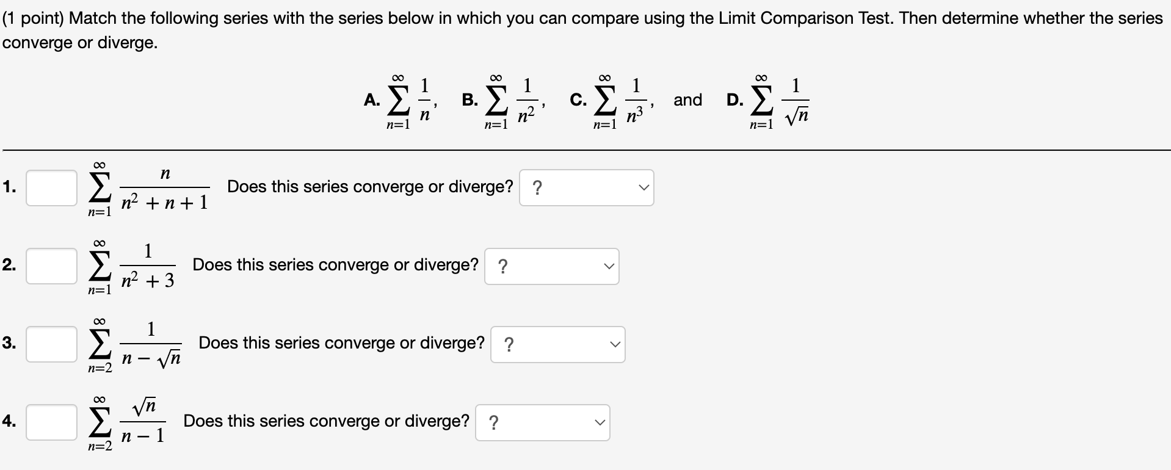Click the matching-letter box for problem 1
Viewport: 1171px width, 470px height.
tap(51, 187)
